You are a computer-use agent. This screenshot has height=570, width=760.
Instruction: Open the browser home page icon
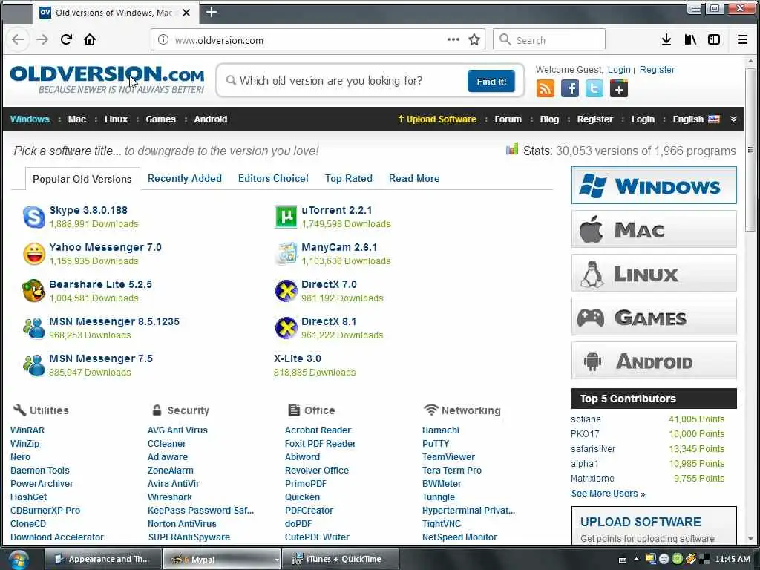(x=90, y=40)
